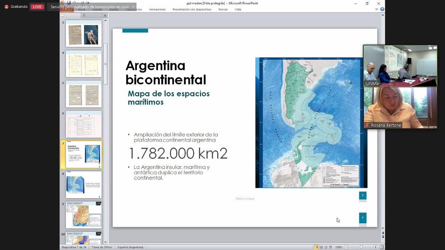
Task: Switch to the Revisar ribbon tab
Action: point(223,9)
